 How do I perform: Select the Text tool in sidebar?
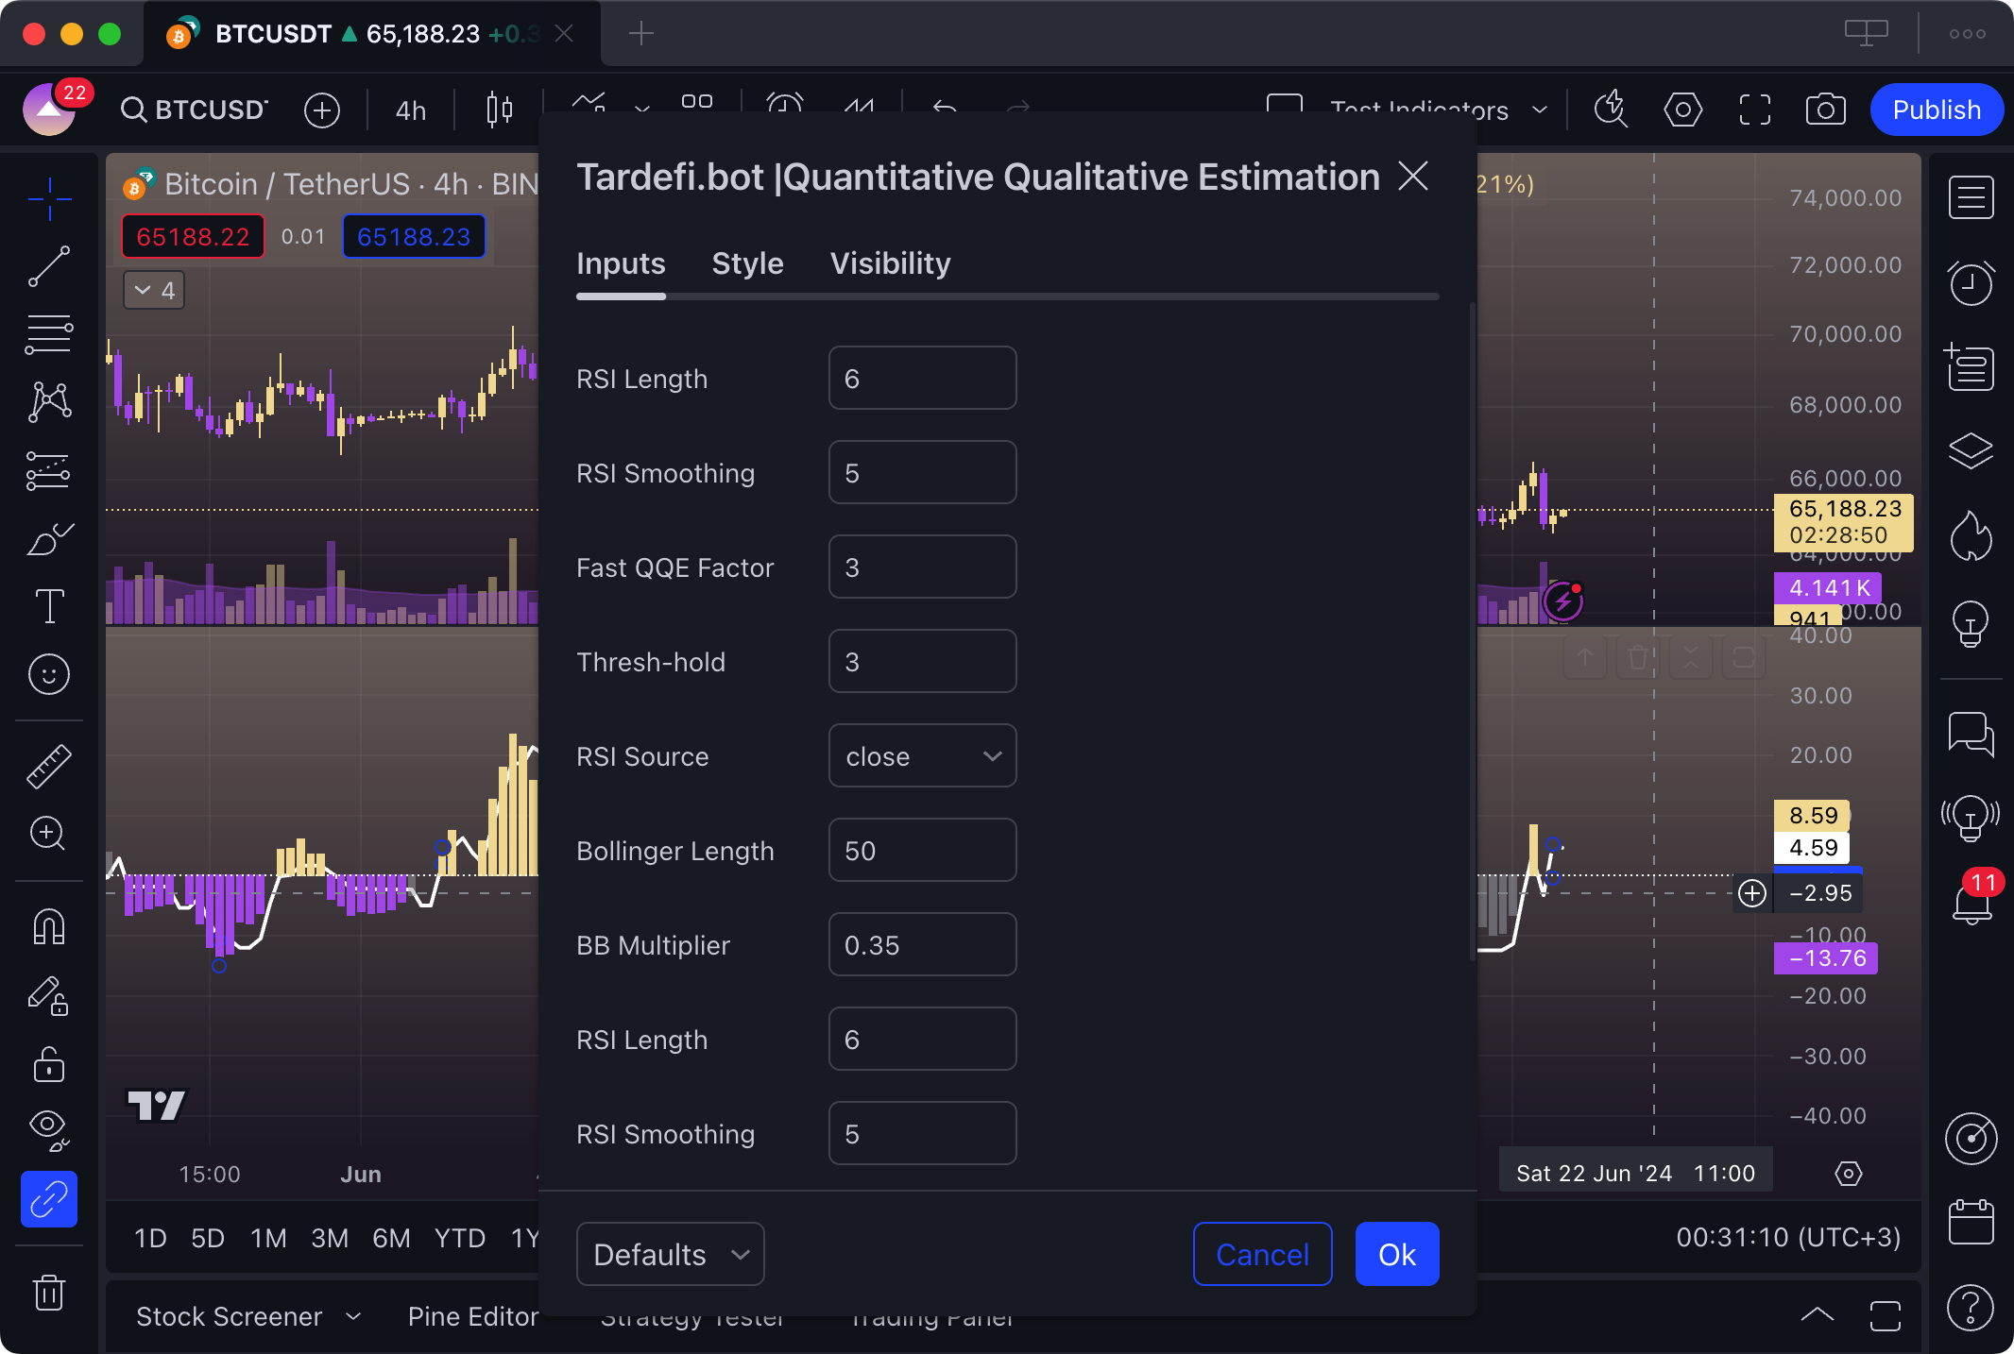49,606
